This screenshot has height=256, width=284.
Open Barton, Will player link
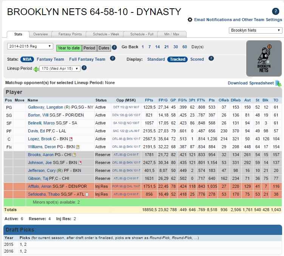pyautogui.click(x=38, y=115)
